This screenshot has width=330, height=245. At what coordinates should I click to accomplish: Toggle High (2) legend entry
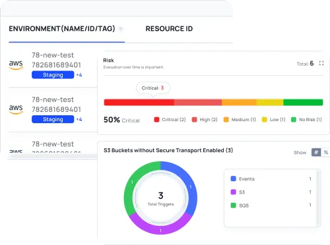pyautogui.click(x=205, y=120)
